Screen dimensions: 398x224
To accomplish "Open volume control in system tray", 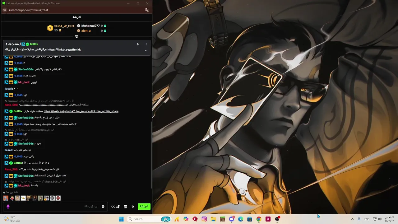I will (x=380, y=219).
